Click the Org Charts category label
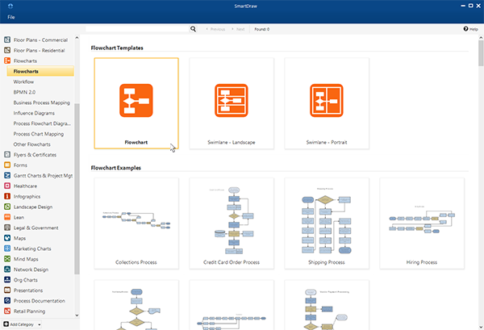 click(x=26, y=280)
